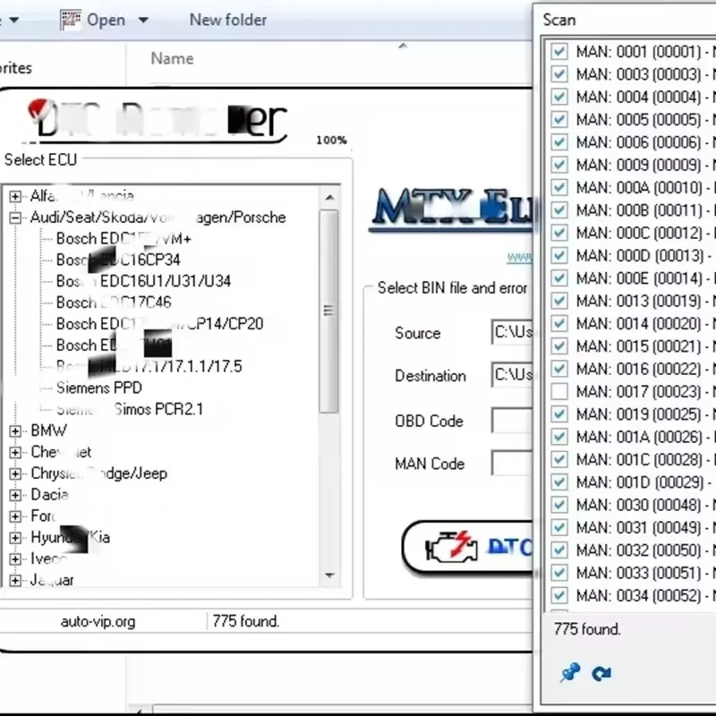The height and width of the screenshot is (716, 716).
Task: Enable the MAN: 0017 (00023) checkbox
Action: (x=558, y=391)
